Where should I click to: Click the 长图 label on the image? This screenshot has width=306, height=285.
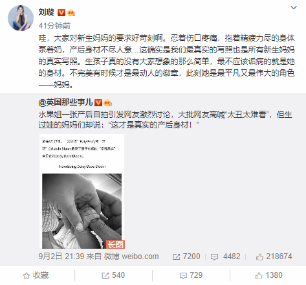click(x=115, y=244)
